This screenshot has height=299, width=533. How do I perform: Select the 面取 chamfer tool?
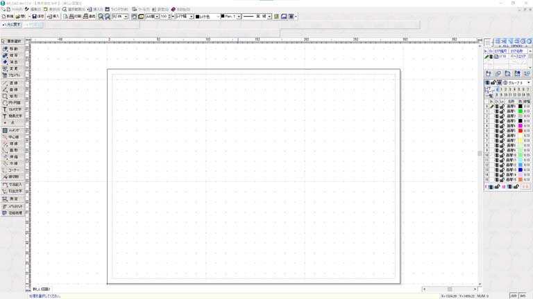12,150
